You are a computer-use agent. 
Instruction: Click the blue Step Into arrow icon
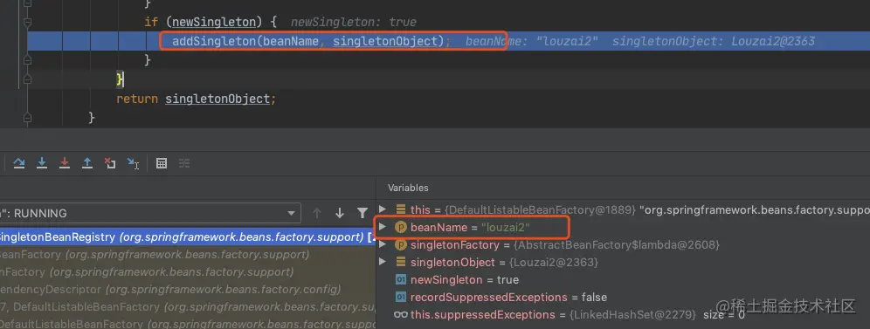tap(42, 163)
